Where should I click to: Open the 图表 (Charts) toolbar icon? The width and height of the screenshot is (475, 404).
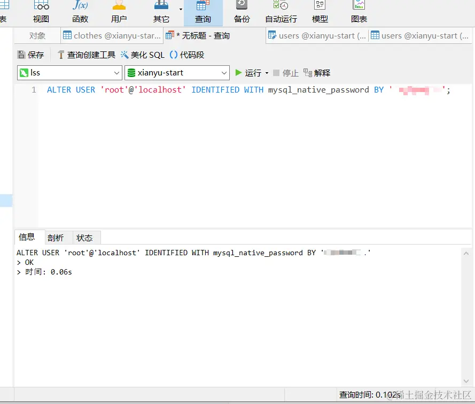[359, 12]
